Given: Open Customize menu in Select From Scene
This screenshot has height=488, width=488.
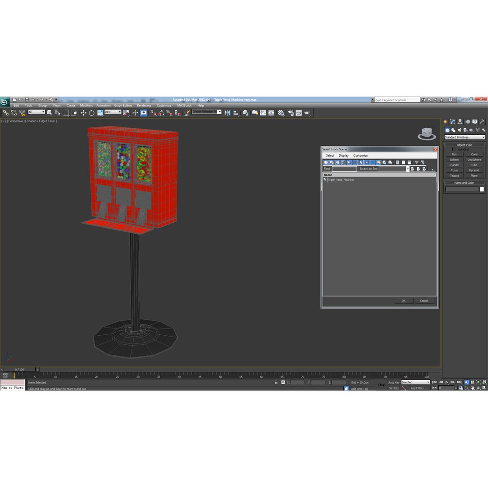Looking at the screenshot, I should click(361, 155).
